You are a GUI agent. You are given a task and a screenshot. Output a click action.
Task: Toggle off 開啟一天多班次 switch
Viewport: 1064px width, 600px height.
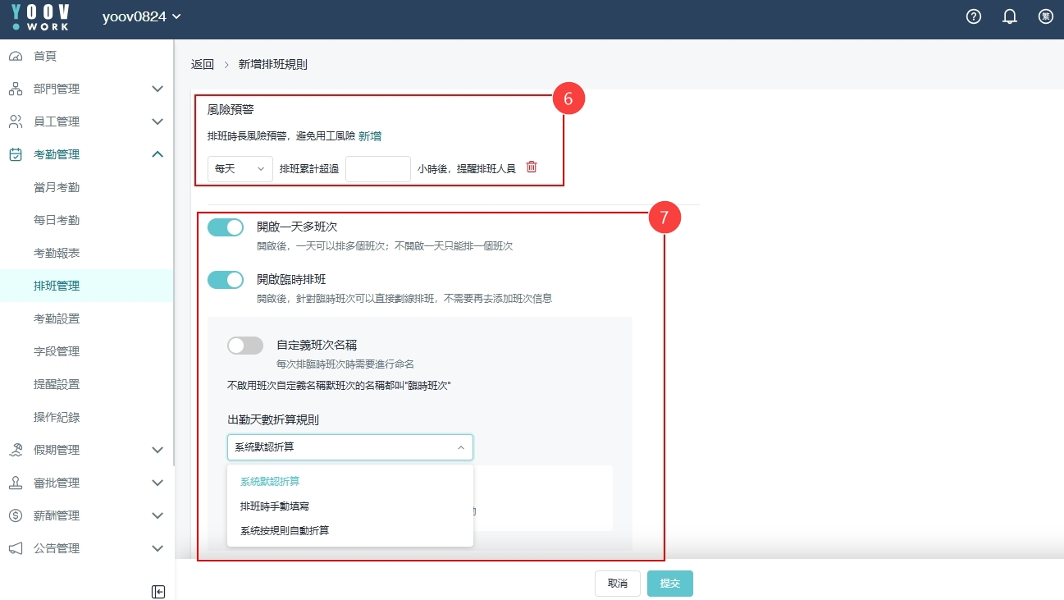coord(226,227)
